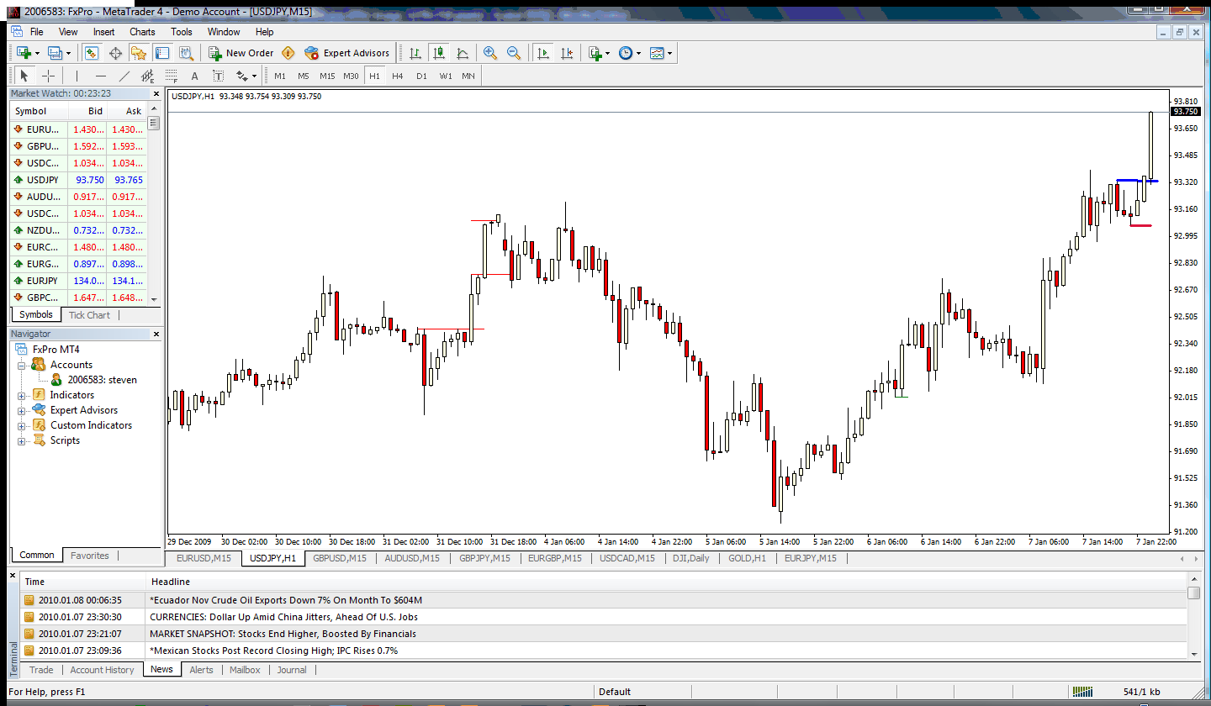The height and width of the screenshot is (706, 1211).
Task: Open the Profiles toolbar icon
Action: click(x=55, y=53)
